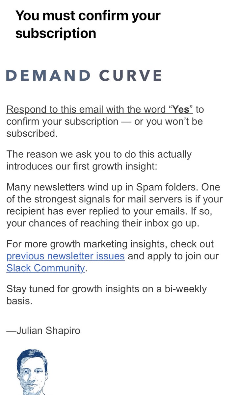The image size is (237, 395).
Task: Open the "Slack Community" link
Action: (x=46, y=268)
